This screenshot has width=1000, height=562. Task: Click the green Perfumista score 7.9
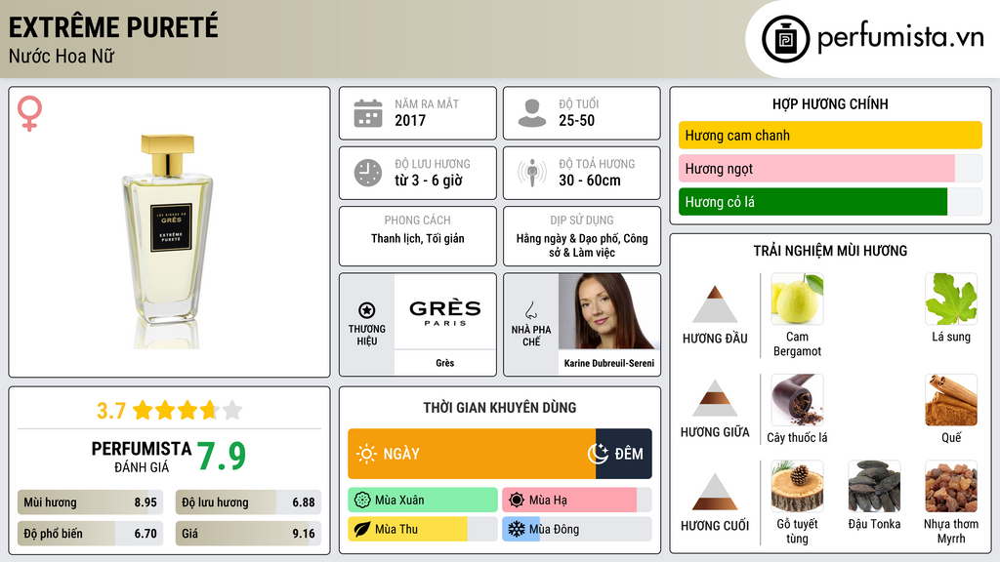(222, 456)
